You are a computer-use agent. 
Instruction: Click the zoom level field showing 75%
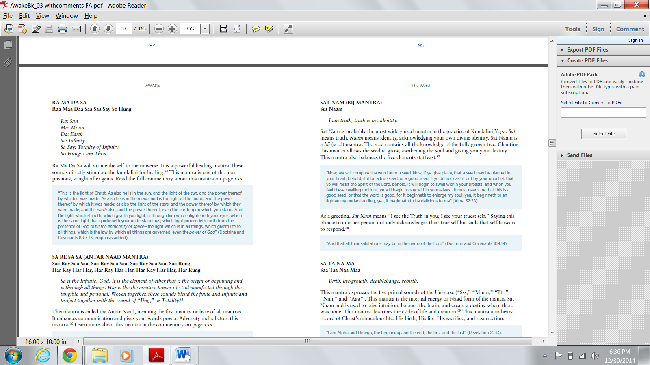click(x=191, y=29)
